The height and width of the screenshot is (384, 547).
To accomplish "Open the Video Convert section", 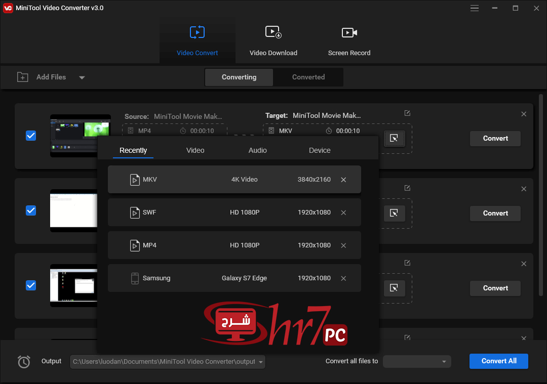I will [197, 41].
